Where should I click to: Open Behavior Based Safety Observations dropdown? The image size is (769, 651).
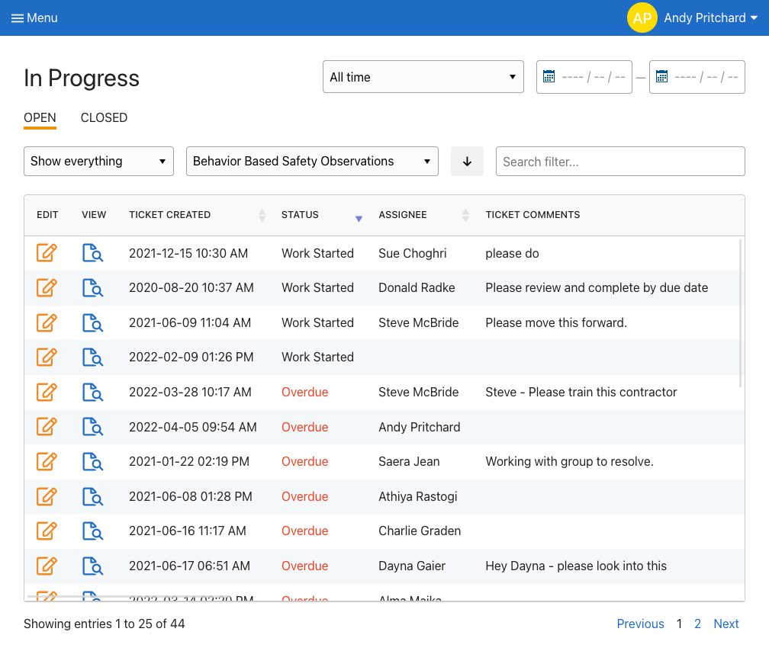click(x=312, y=162)
